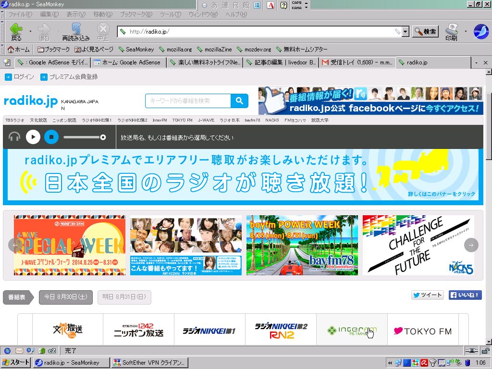Open Address Book from the status bar icon
The height and width of the screenshot is (369, 492).
[30, 351]
